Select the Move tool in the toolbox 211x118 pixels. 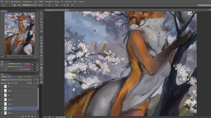click(x=41, y=13)
